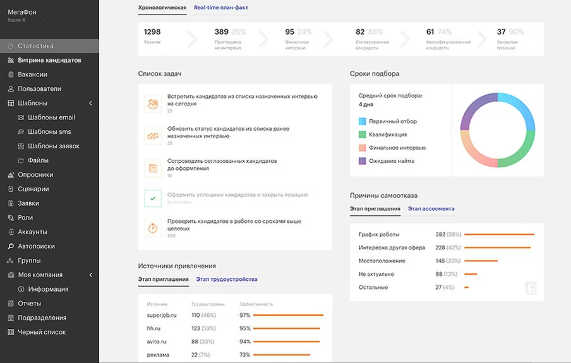Open Шаблоны email submenu item
The image size is (571, 363).
[x=49, y=117]
